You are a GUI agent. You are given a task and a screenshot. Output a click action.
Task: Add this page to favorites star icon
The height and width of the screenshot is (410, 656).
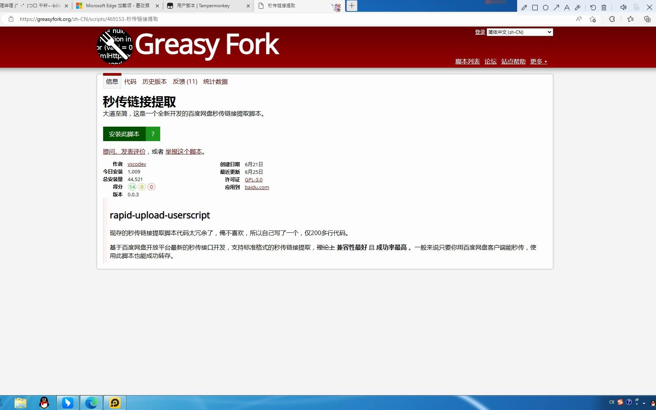[x=592, y=19]
